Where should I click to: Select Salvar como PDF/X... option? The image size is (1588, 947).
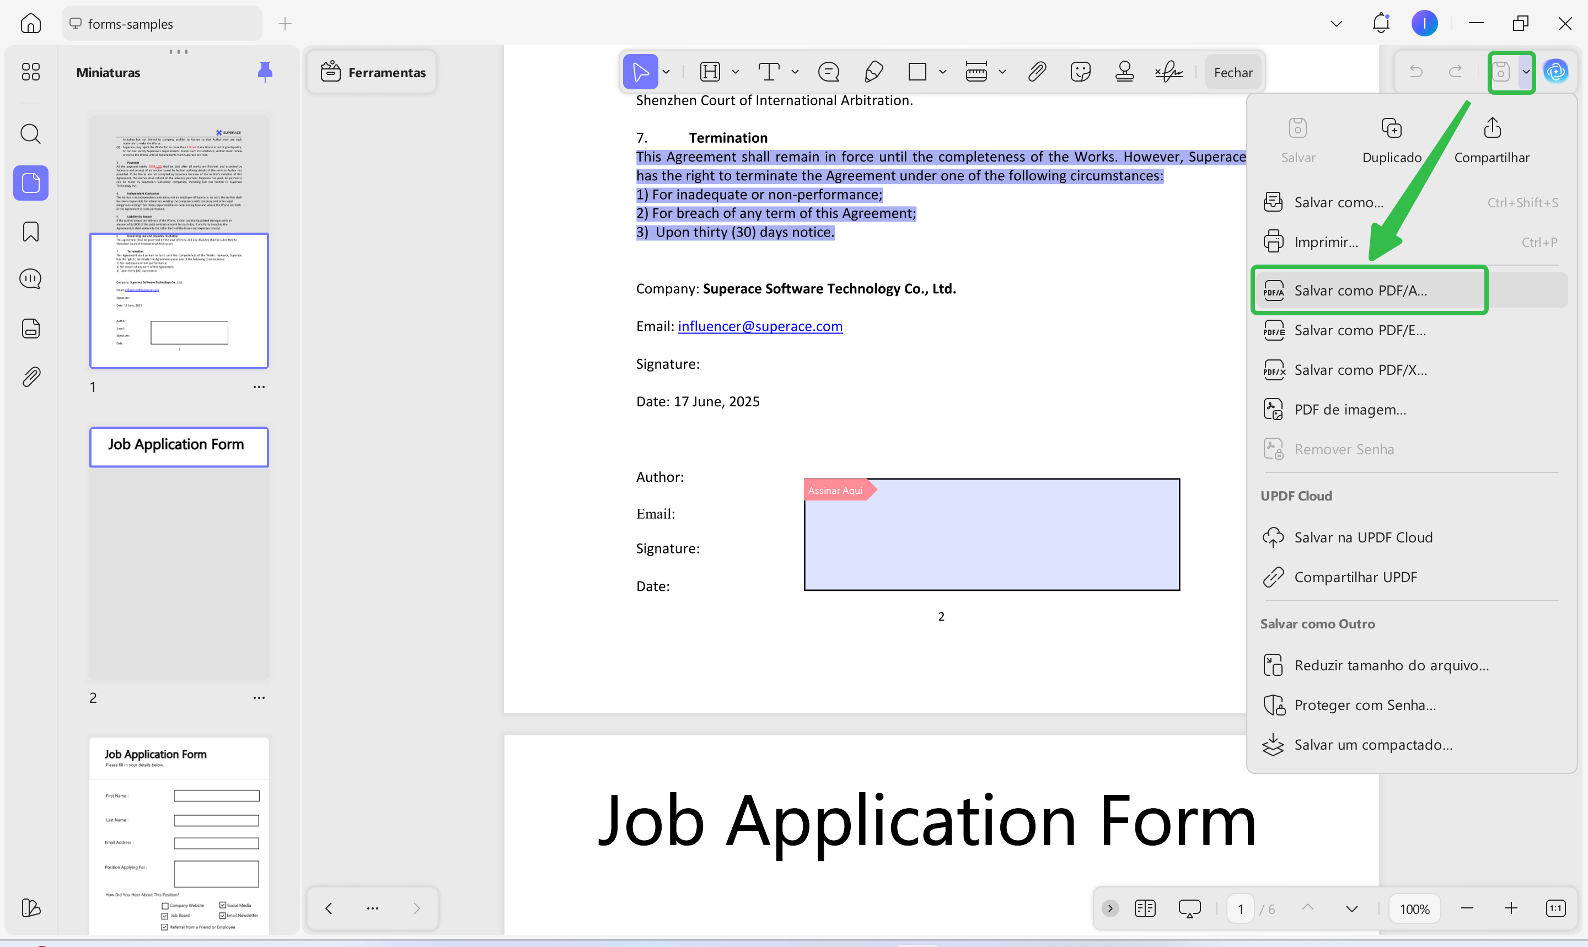[x=1410, y=369]
